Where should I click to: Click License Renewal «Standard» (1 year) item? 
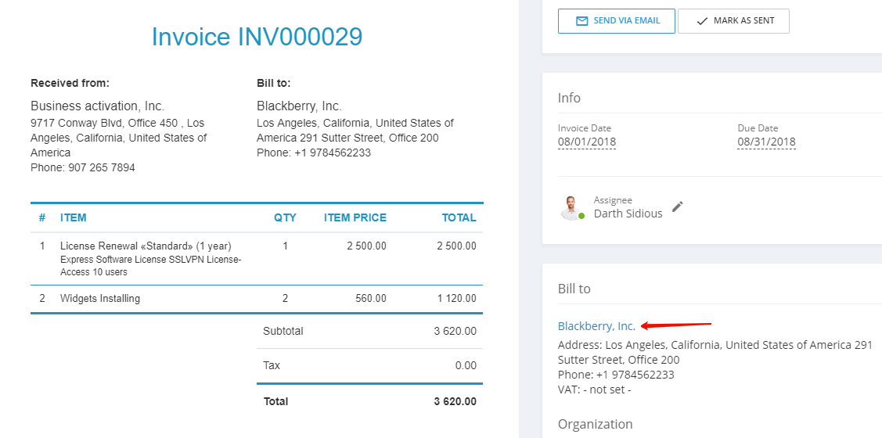[146, 246]
